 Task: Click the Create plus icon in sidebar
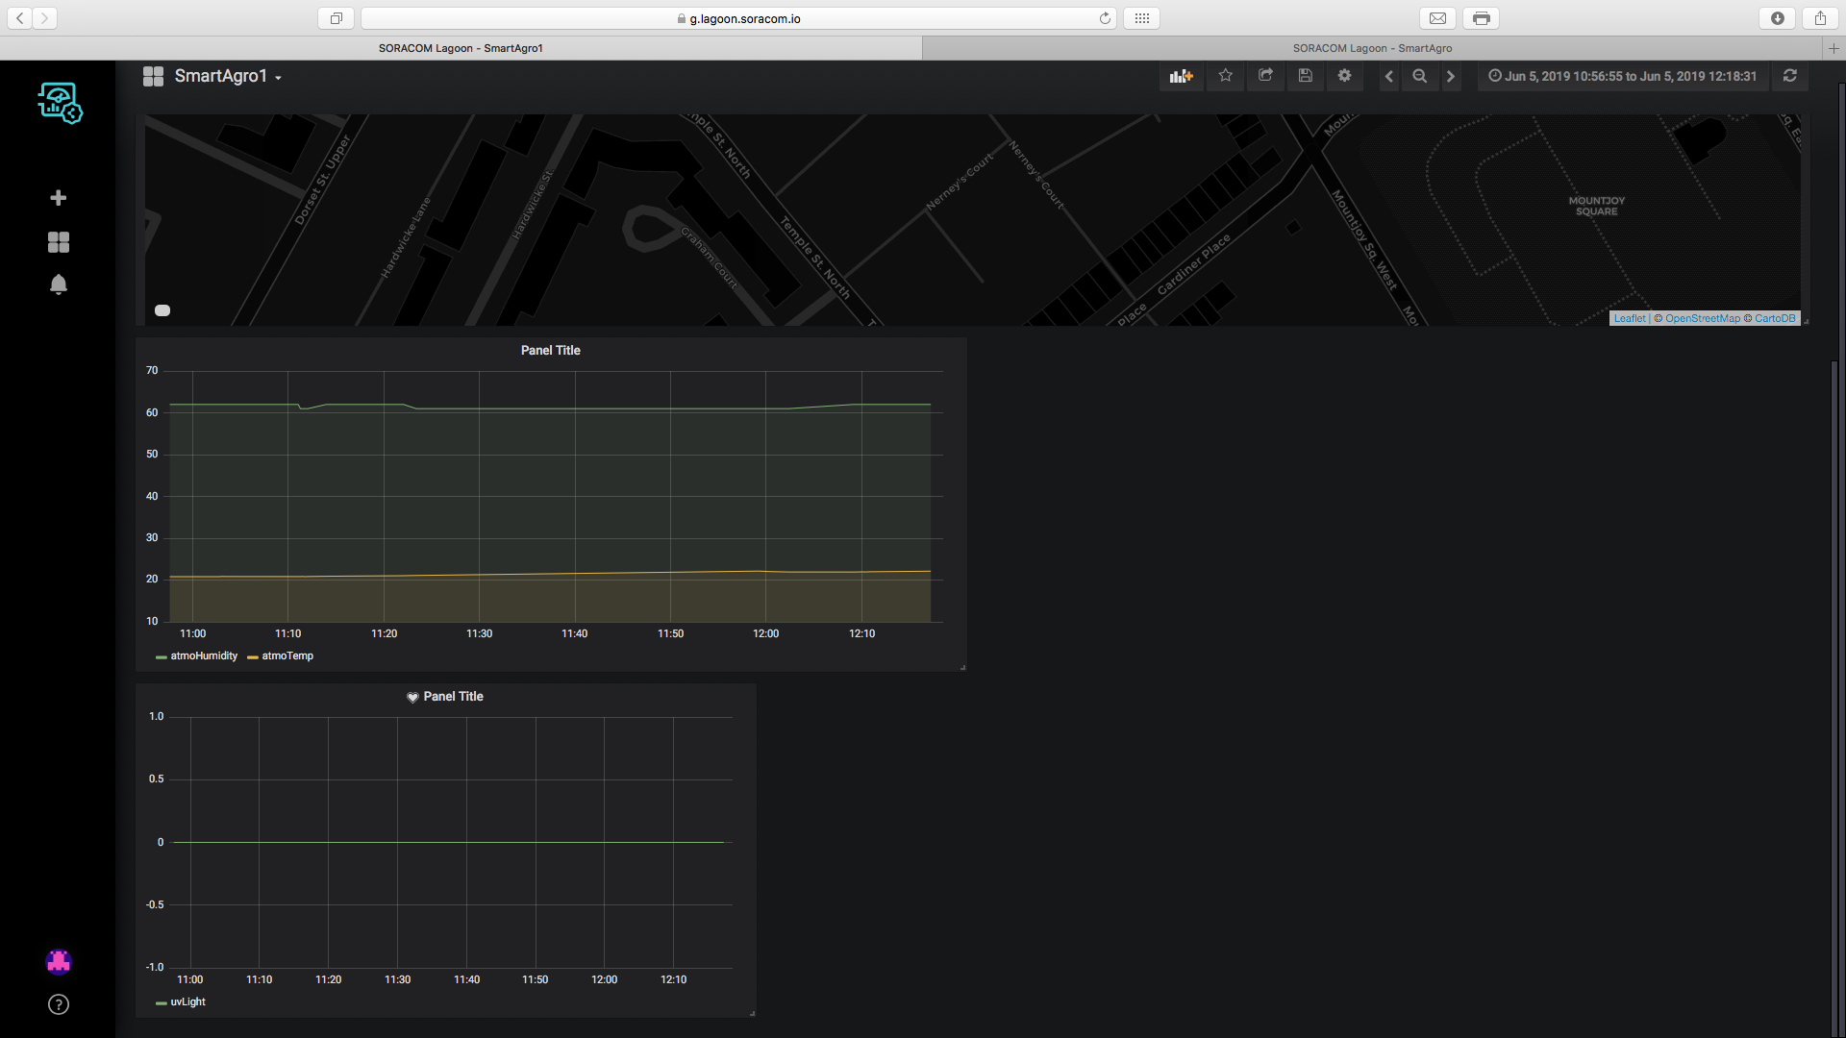tap(59, 198)
